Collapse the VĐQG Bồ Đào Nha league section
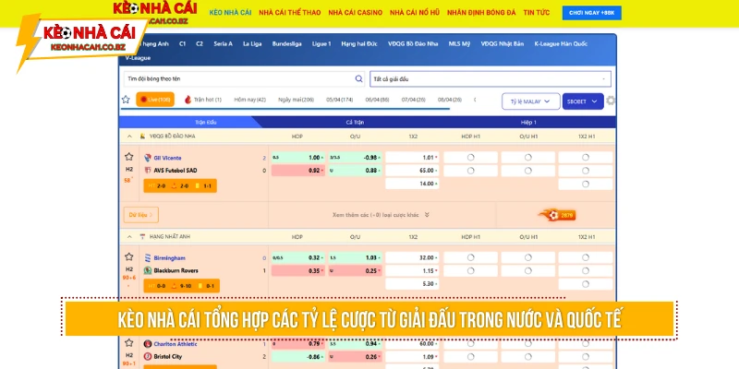Screen dimensions: 739x369 pos(129,136)
